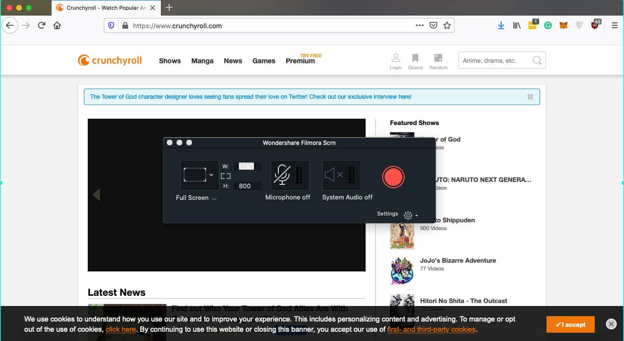Screen dimensions: 624x341
Task: Bookmark this page with the star
Action: coord(447,26)
